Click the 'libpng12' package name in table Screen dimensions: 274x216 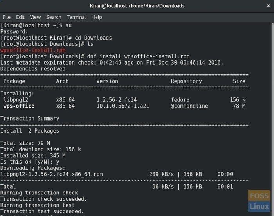click(16, 100)
